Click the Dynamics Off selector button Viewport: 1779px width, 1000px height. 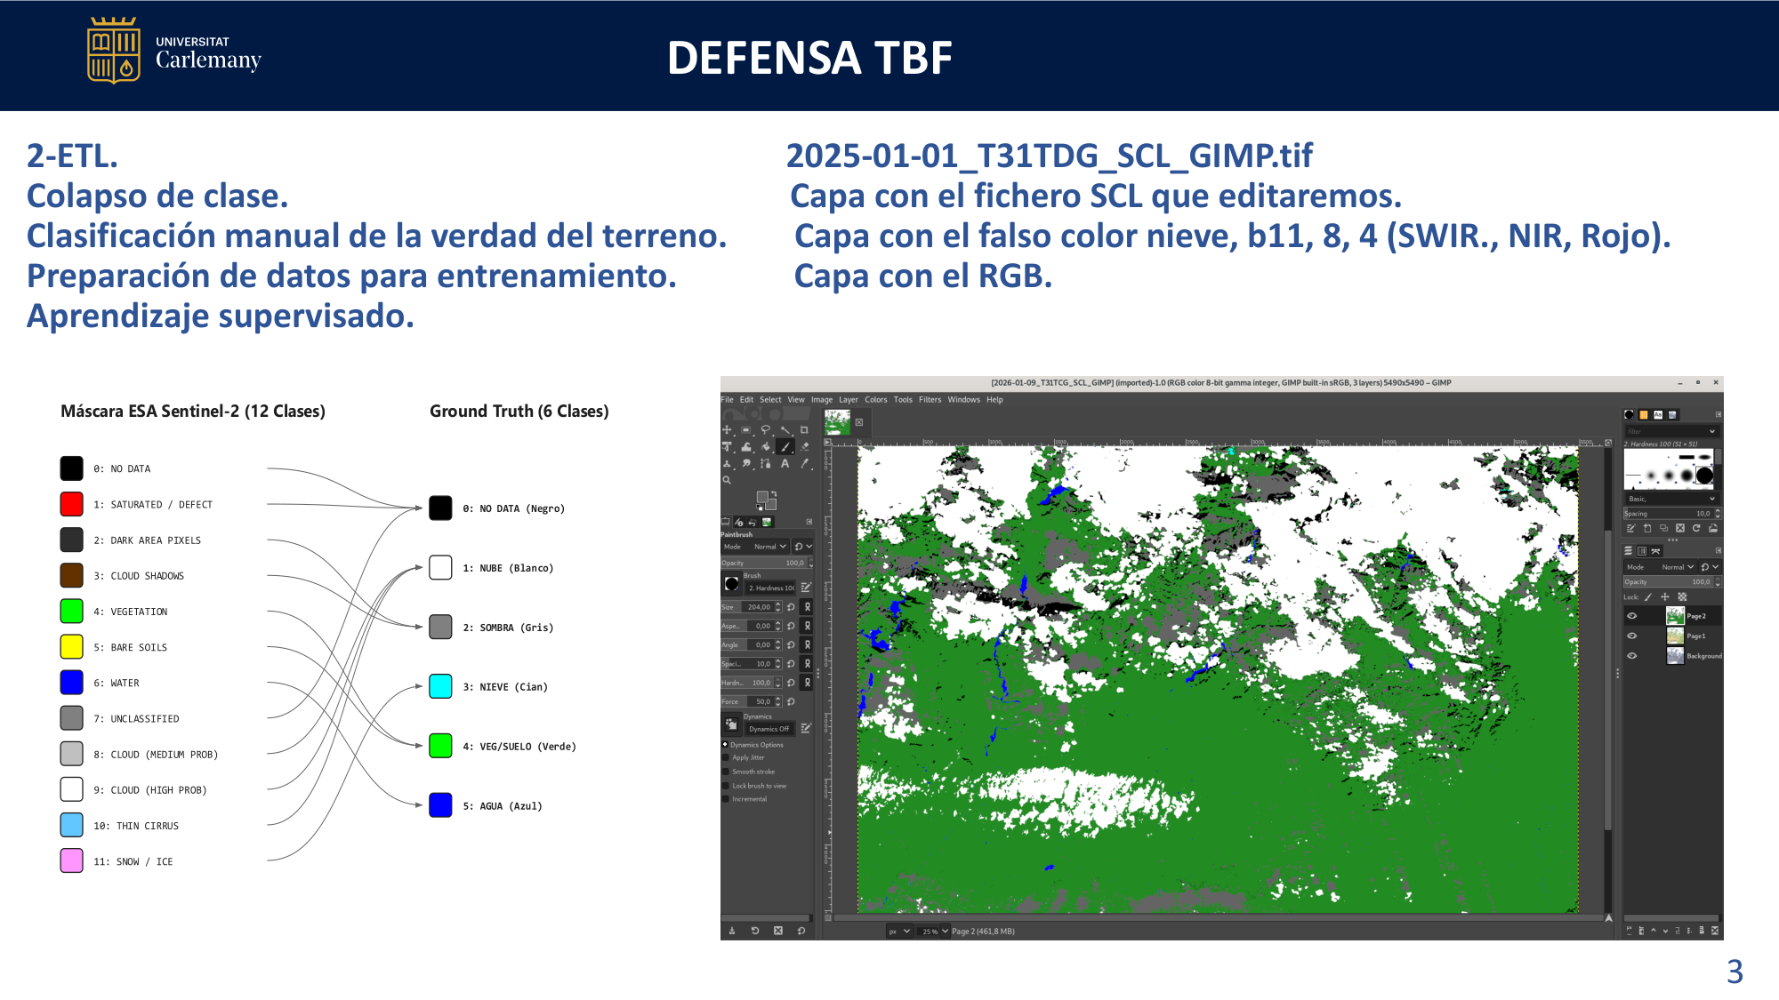[x=768, y=729]
